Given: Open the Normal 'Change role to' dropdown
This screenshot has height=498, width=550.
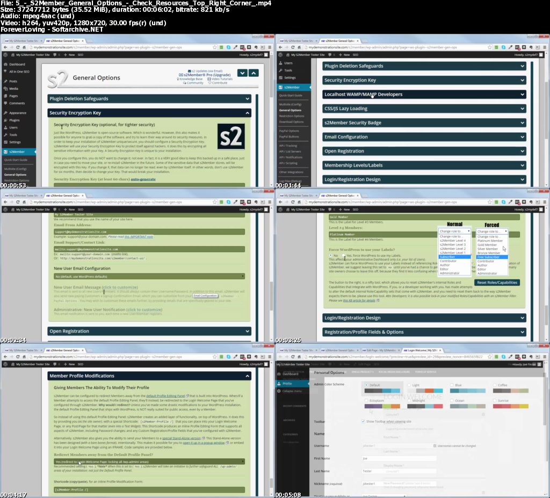Looking at the screenshot, I should click(454, 232).
